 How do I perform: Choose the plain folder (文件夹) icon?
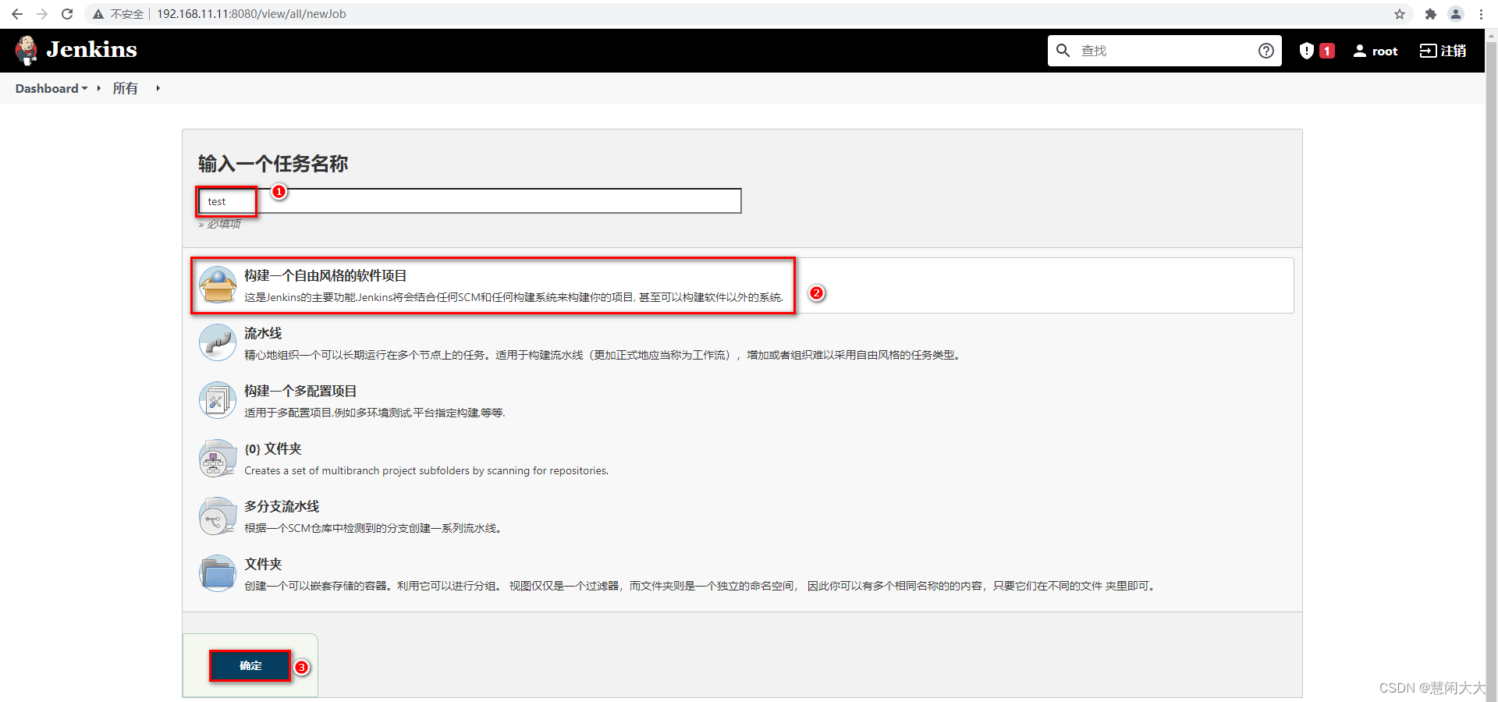pyautogui.click(x=218, y=573)
